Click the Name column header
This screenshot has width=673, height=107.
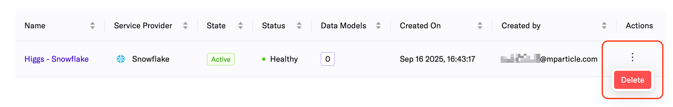35,26
